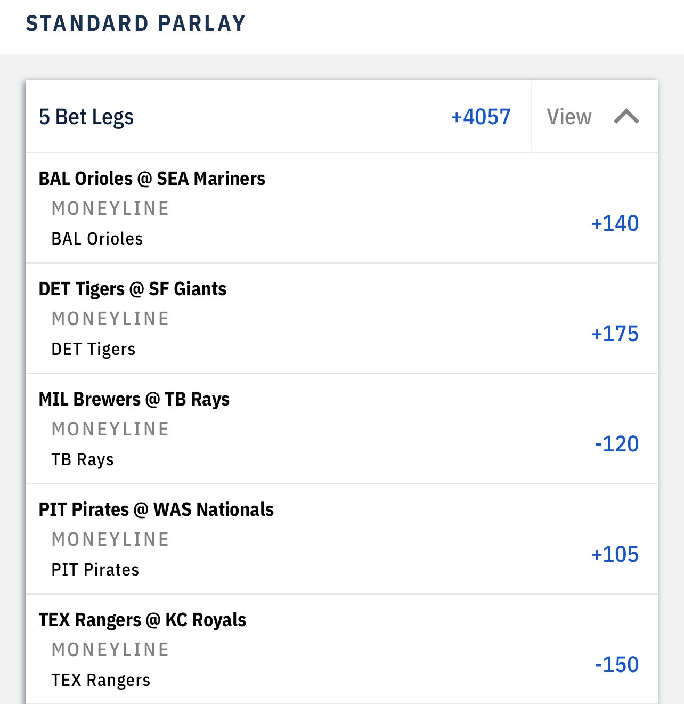Select the PIT Pirates moneyline pick

click(x=95, y=570)
